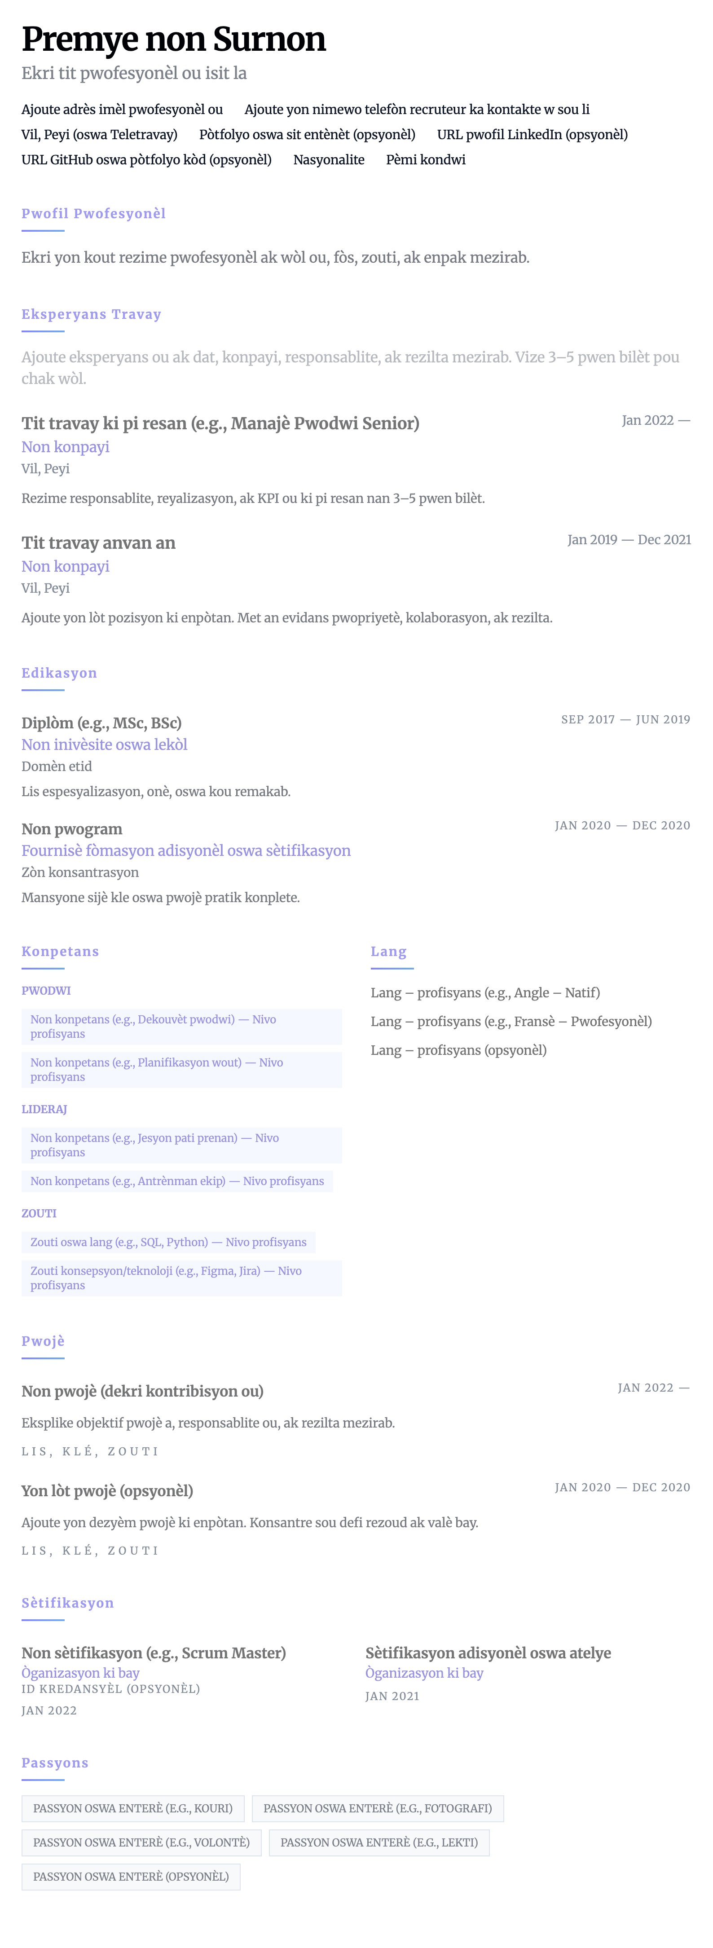This screenshot has height=1948, width=713.
Task: Select the Antrènman ekip skill tag
Action: [177, 1181]
